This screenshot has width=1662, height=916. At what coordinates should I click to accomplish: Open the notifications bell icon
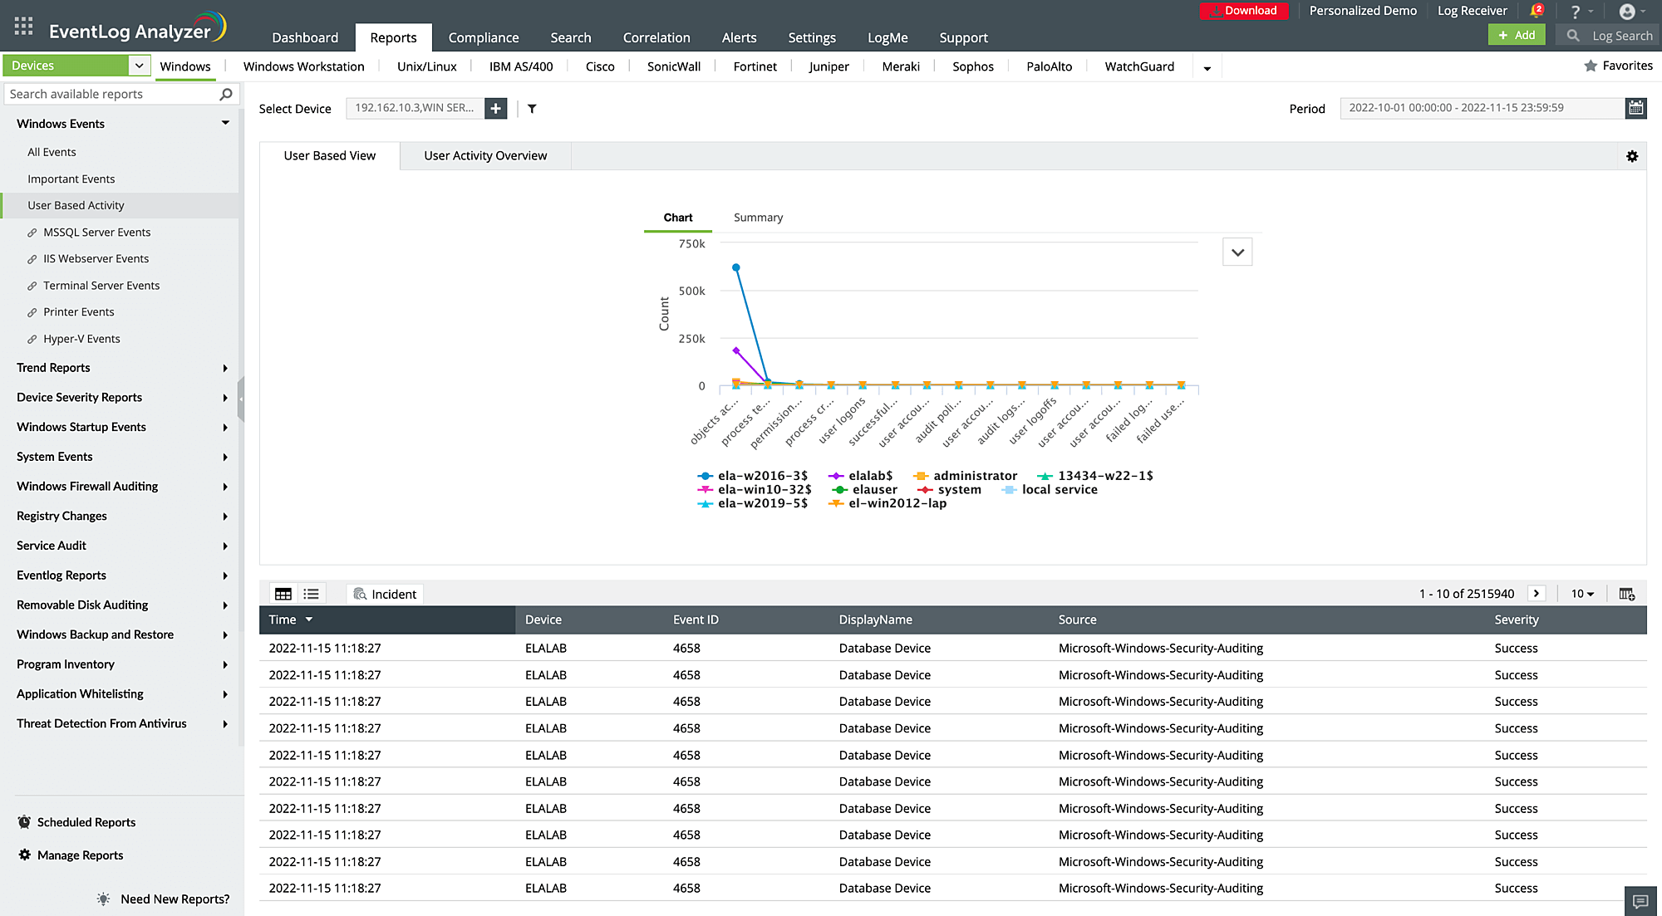coord(1537,11)
